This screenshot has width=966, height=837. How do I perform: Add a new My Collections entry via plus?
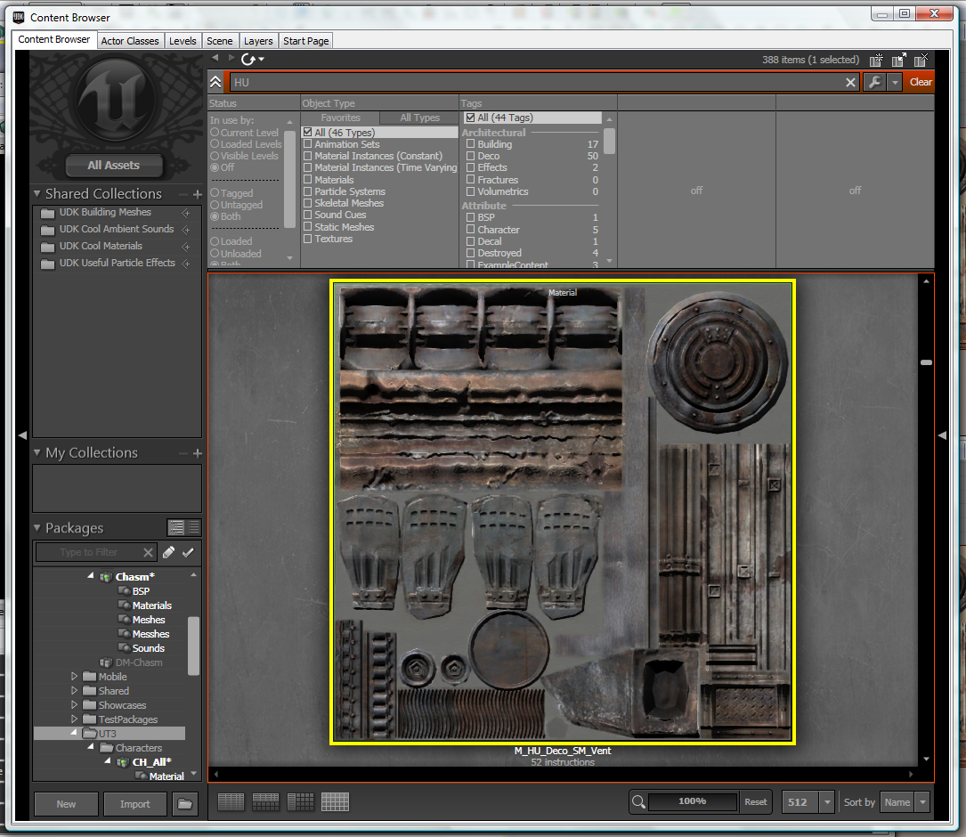click(x=197, y=453)
